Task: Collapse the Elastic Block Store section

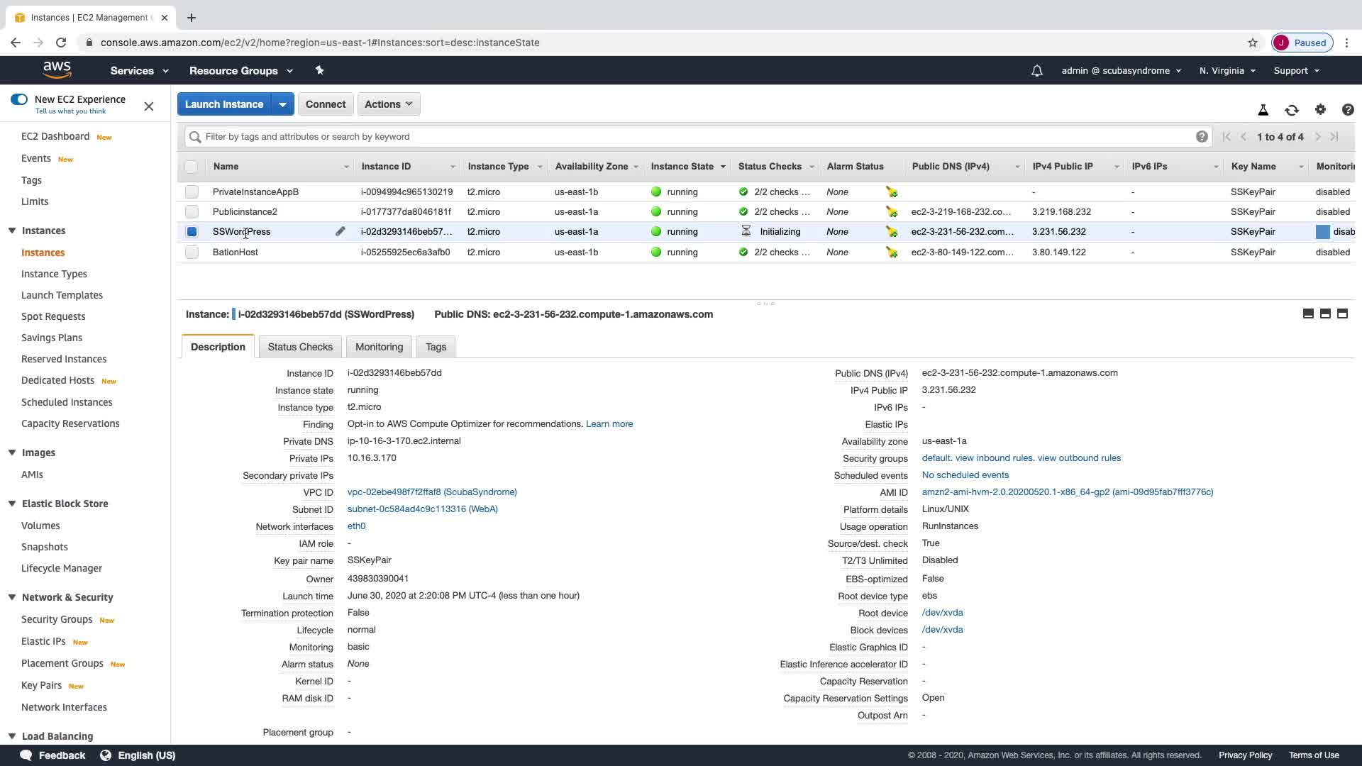Action: click(12, 504)
